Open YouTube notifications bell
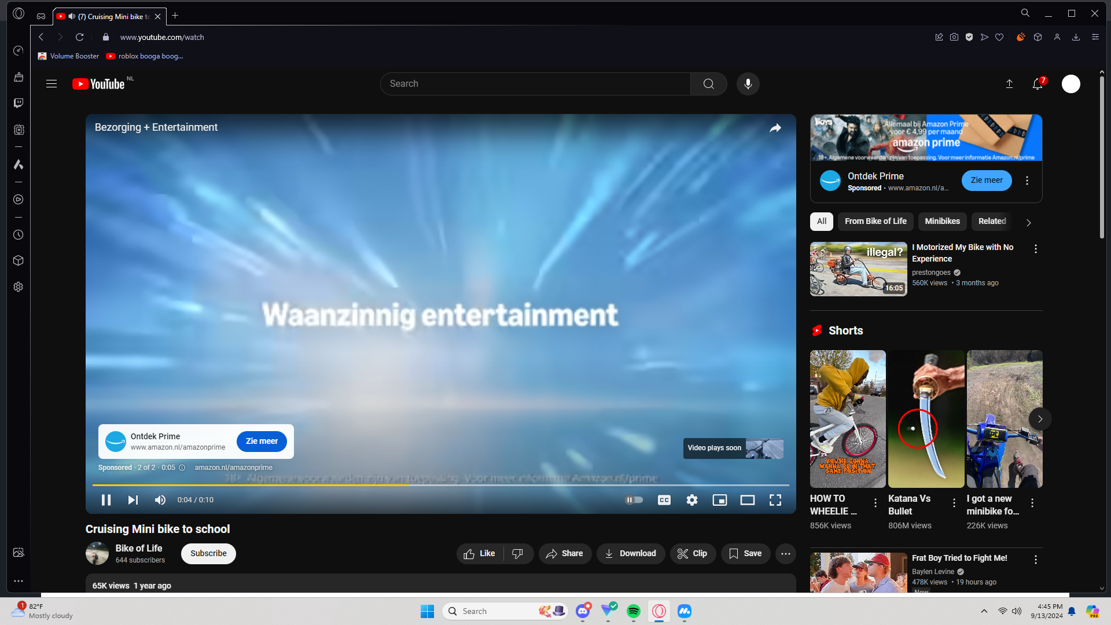The image size is (1111, 625). point(1038,84)
